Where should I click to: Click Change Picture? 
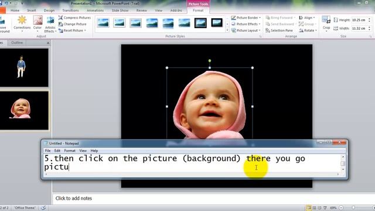point(73,24)
